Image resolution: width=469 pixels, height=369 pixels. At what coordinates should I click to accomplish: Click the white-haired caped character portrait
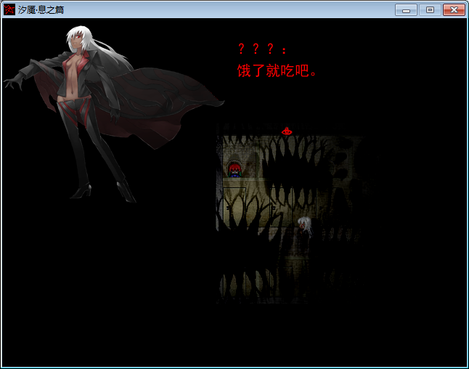pos(114,114)
